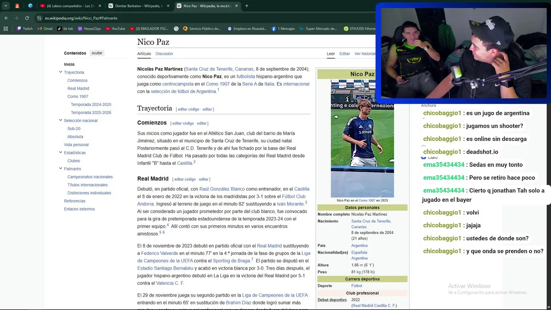Open the site information icon in address bar

click(39, 18)
